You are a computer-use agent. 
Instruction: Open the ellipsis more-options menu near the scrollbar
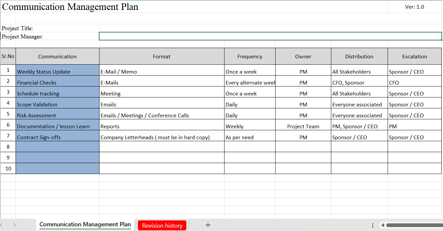click(x=373, y=225)
